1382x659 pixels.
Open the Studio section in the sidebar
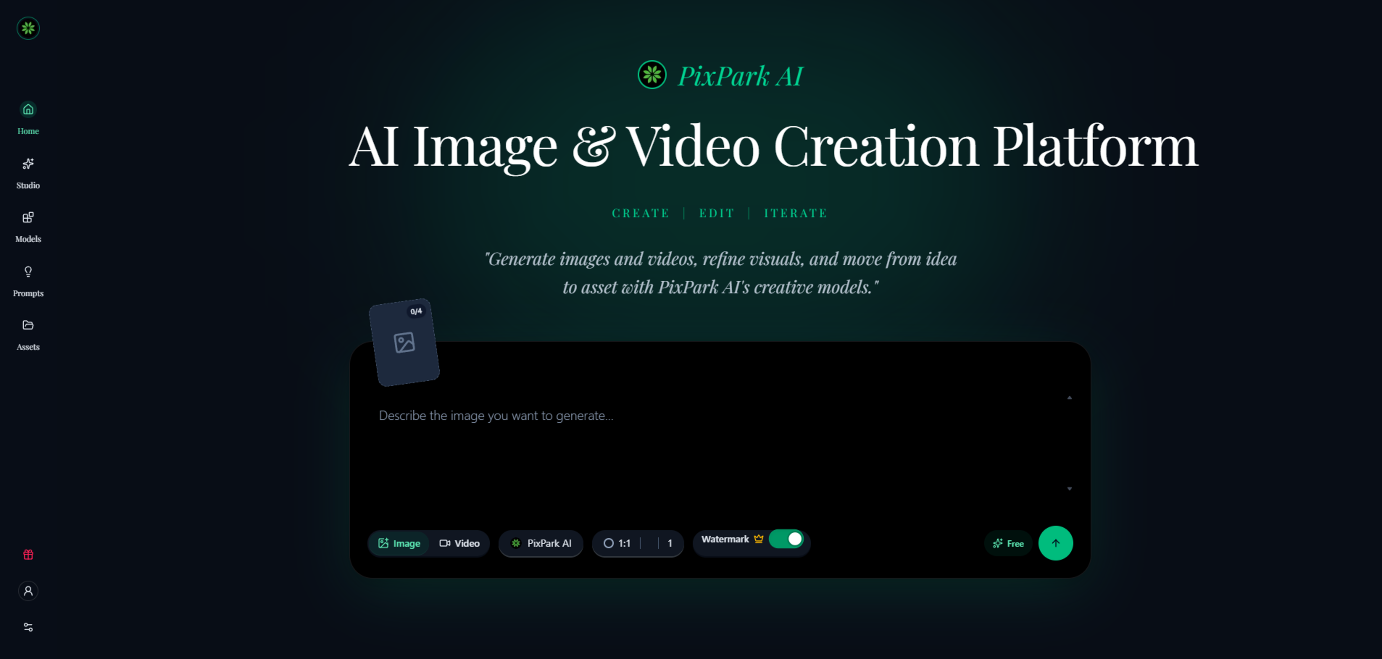tap(28, 173)
